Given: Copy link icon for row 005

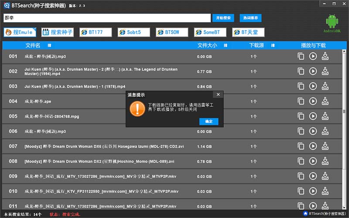Looking at the screenshot, I should tap(301, 116).
